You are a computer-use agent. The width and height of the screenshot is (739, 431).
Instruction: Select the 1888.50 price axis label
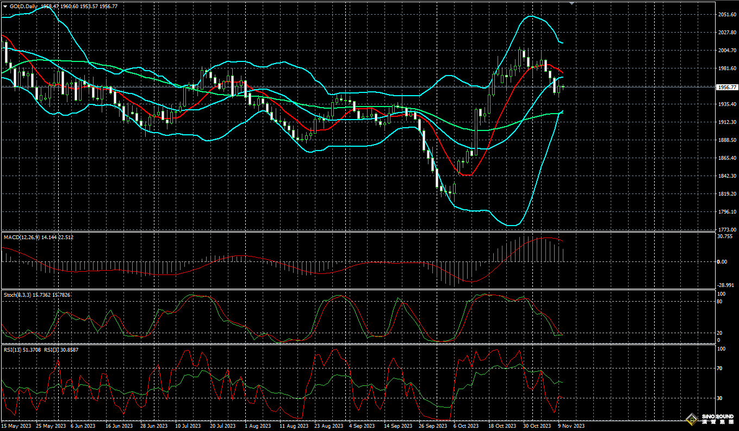[727, 140]
